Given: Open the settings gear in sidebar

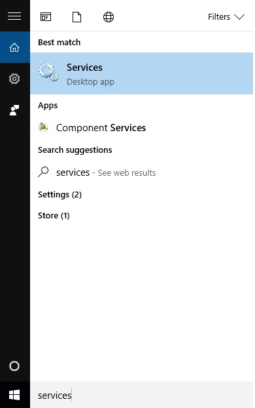Looking at the screenshot, I should [14, 79].
